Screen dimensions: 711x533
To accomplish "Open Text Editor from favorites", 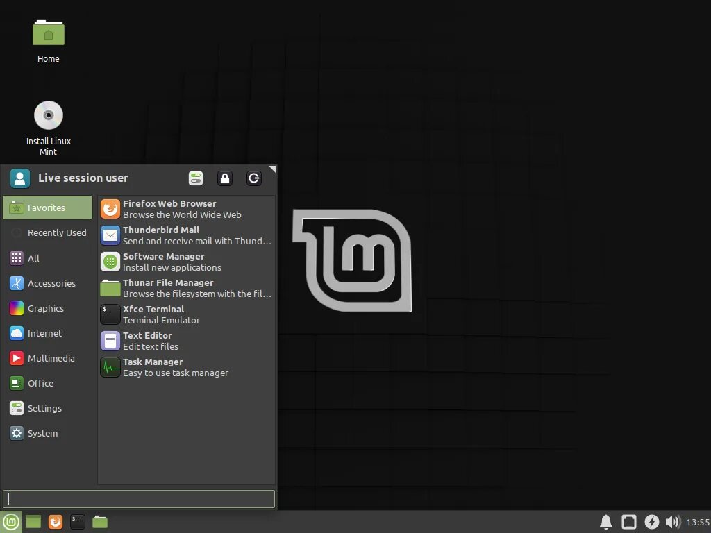I will point(186,340).
